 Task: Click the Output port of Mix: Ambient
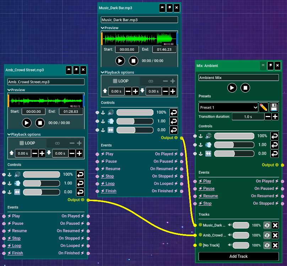(x=282, y=165)
